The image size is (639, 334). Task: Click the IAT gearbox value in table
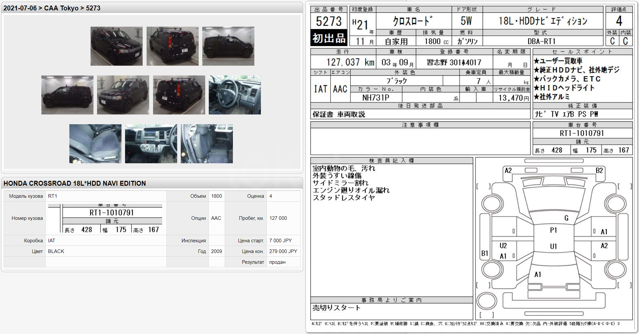pos(51,241)
